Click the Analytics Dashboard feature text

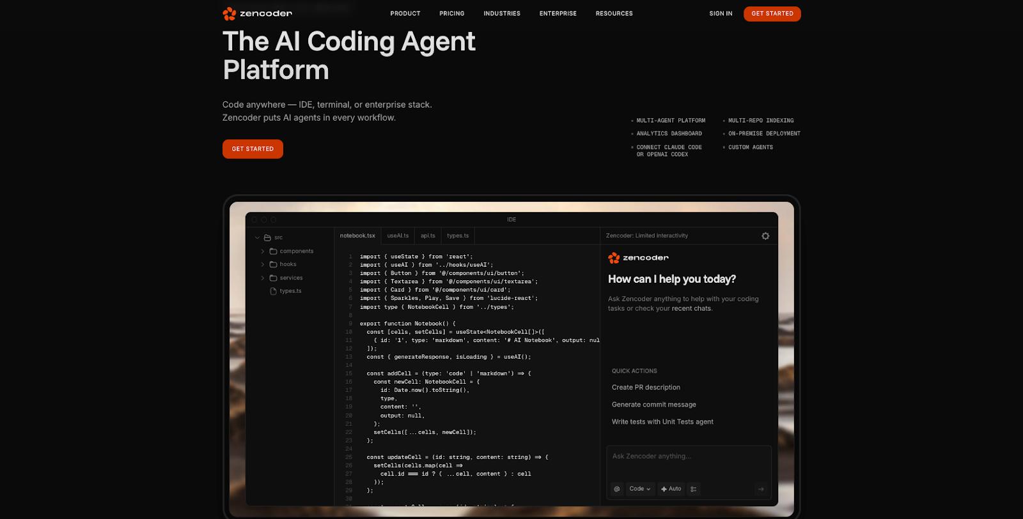pos(669,134)
